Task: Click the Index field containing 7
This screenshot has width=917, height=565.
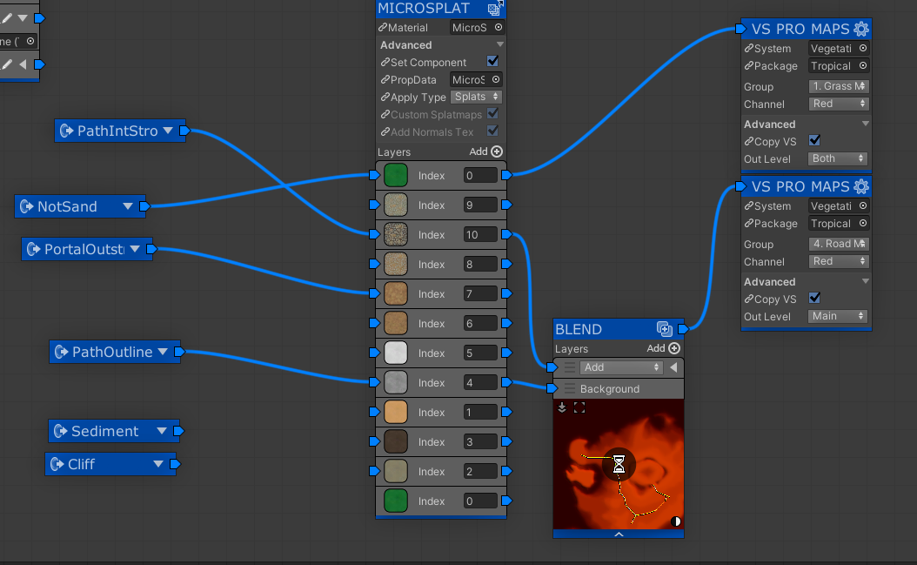Action: 480,294
